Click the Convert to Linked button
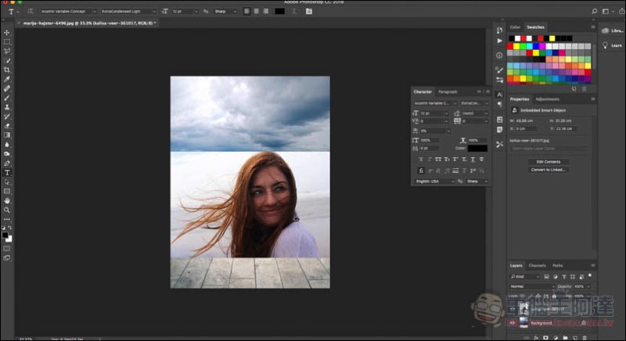This screenshot has width=626, height=341. point(549,170)
